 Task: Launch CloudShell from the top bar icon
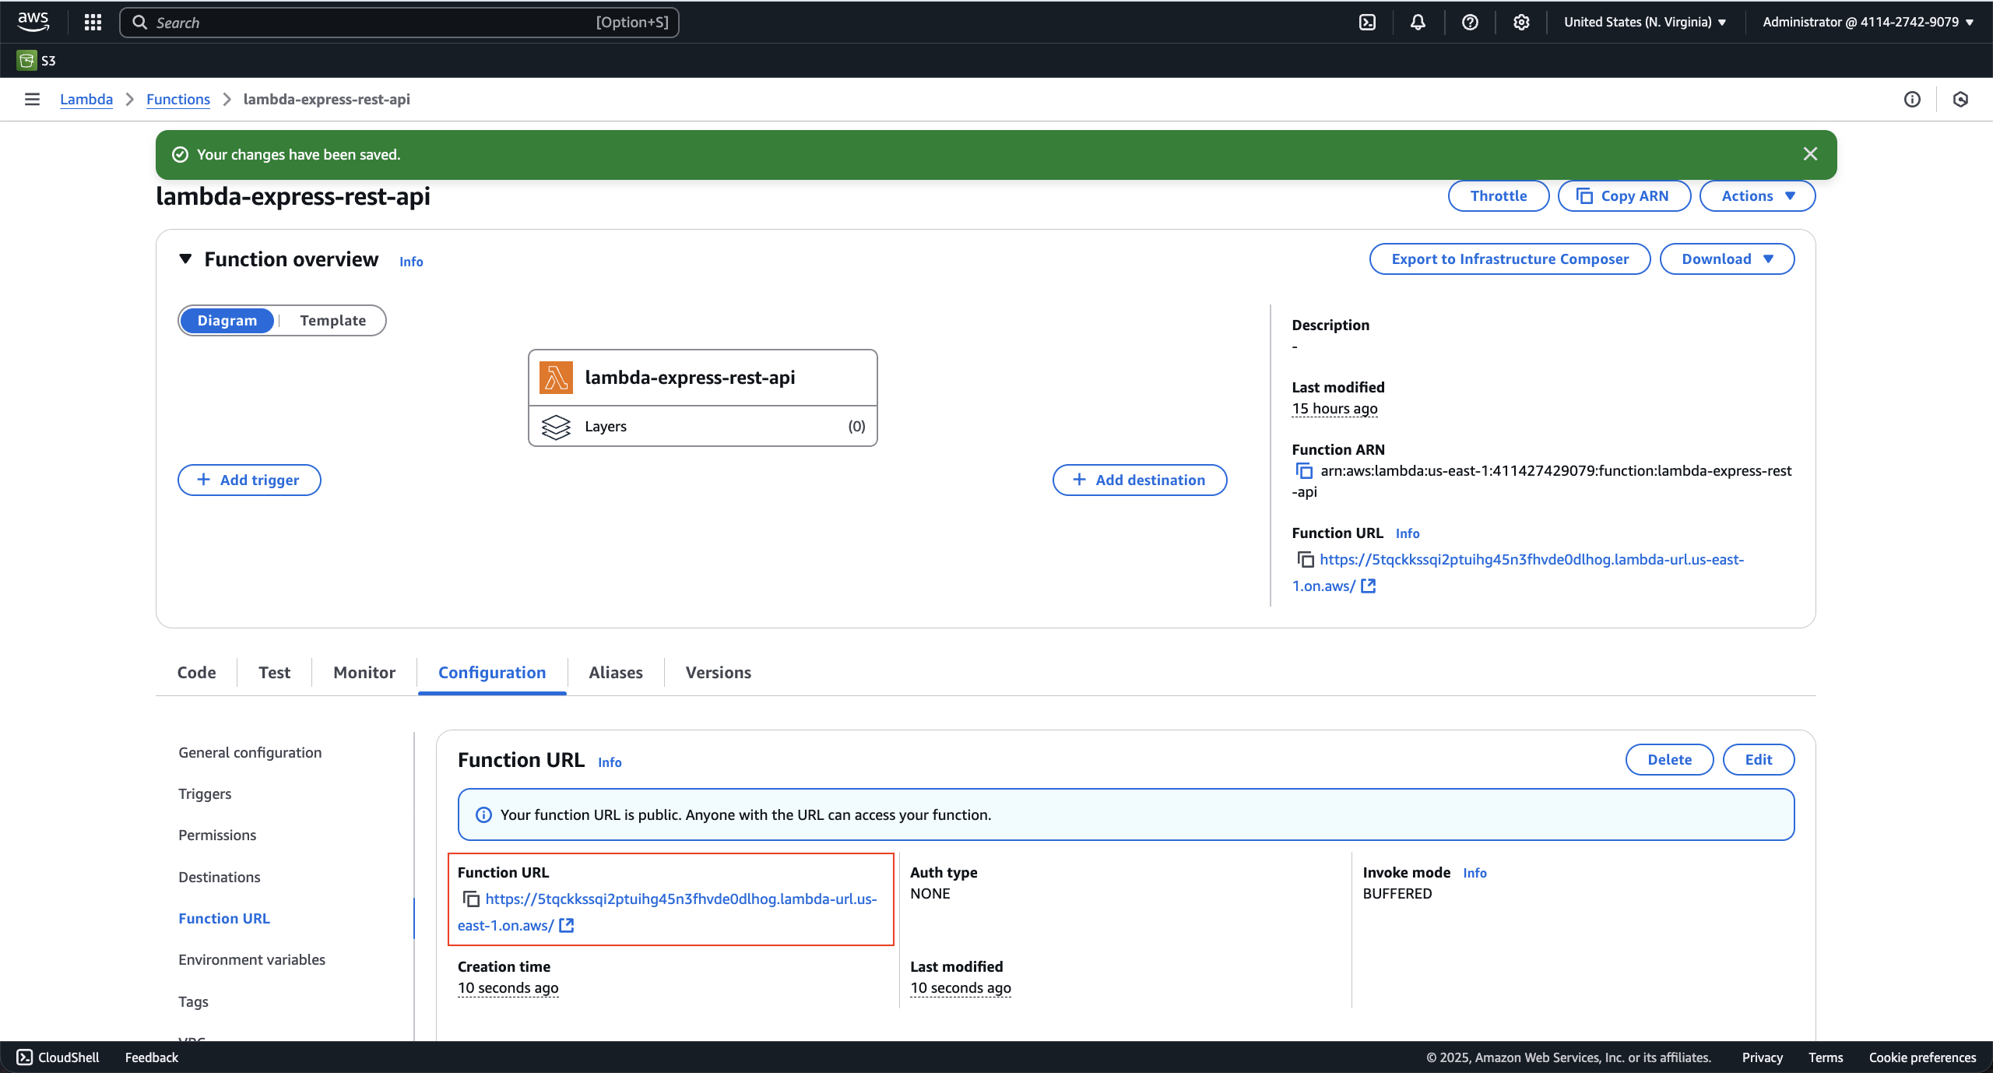tap(1367, 22)
